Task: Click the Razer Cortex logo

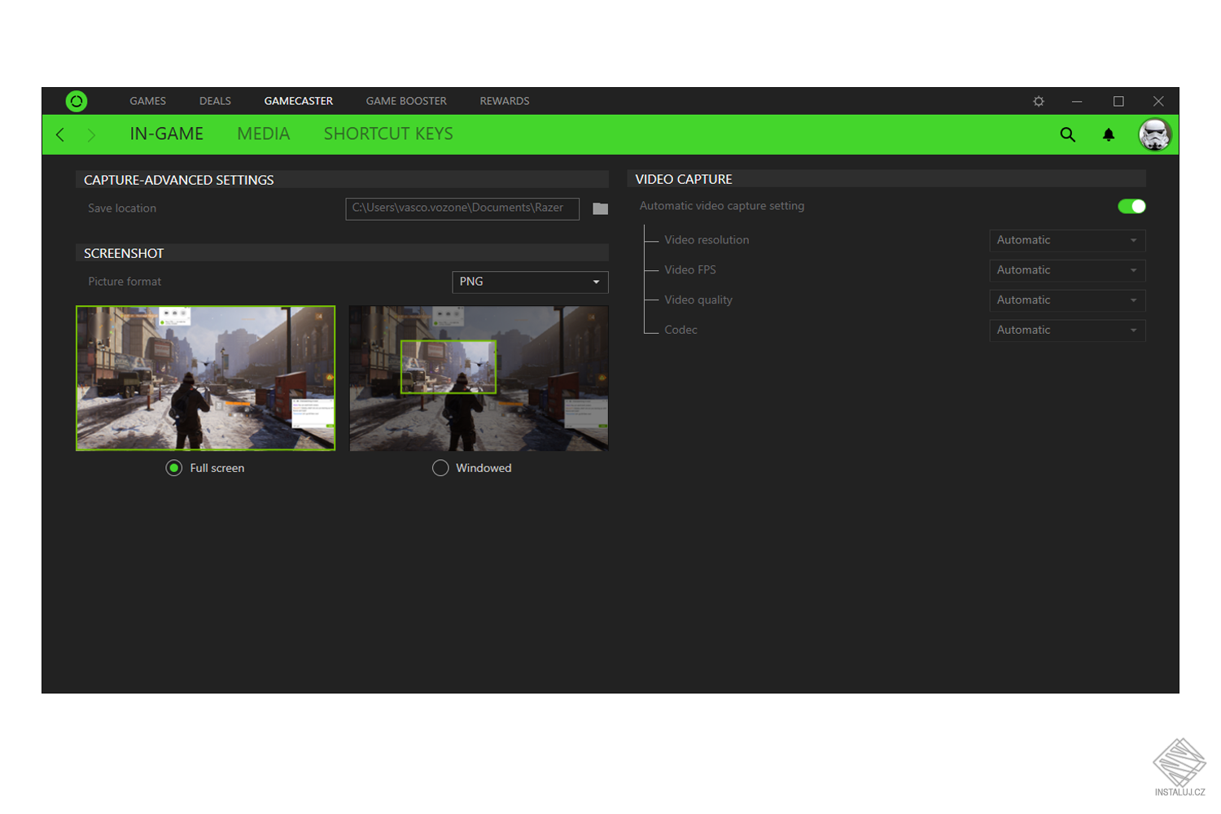Action: (x=77, y=101)
